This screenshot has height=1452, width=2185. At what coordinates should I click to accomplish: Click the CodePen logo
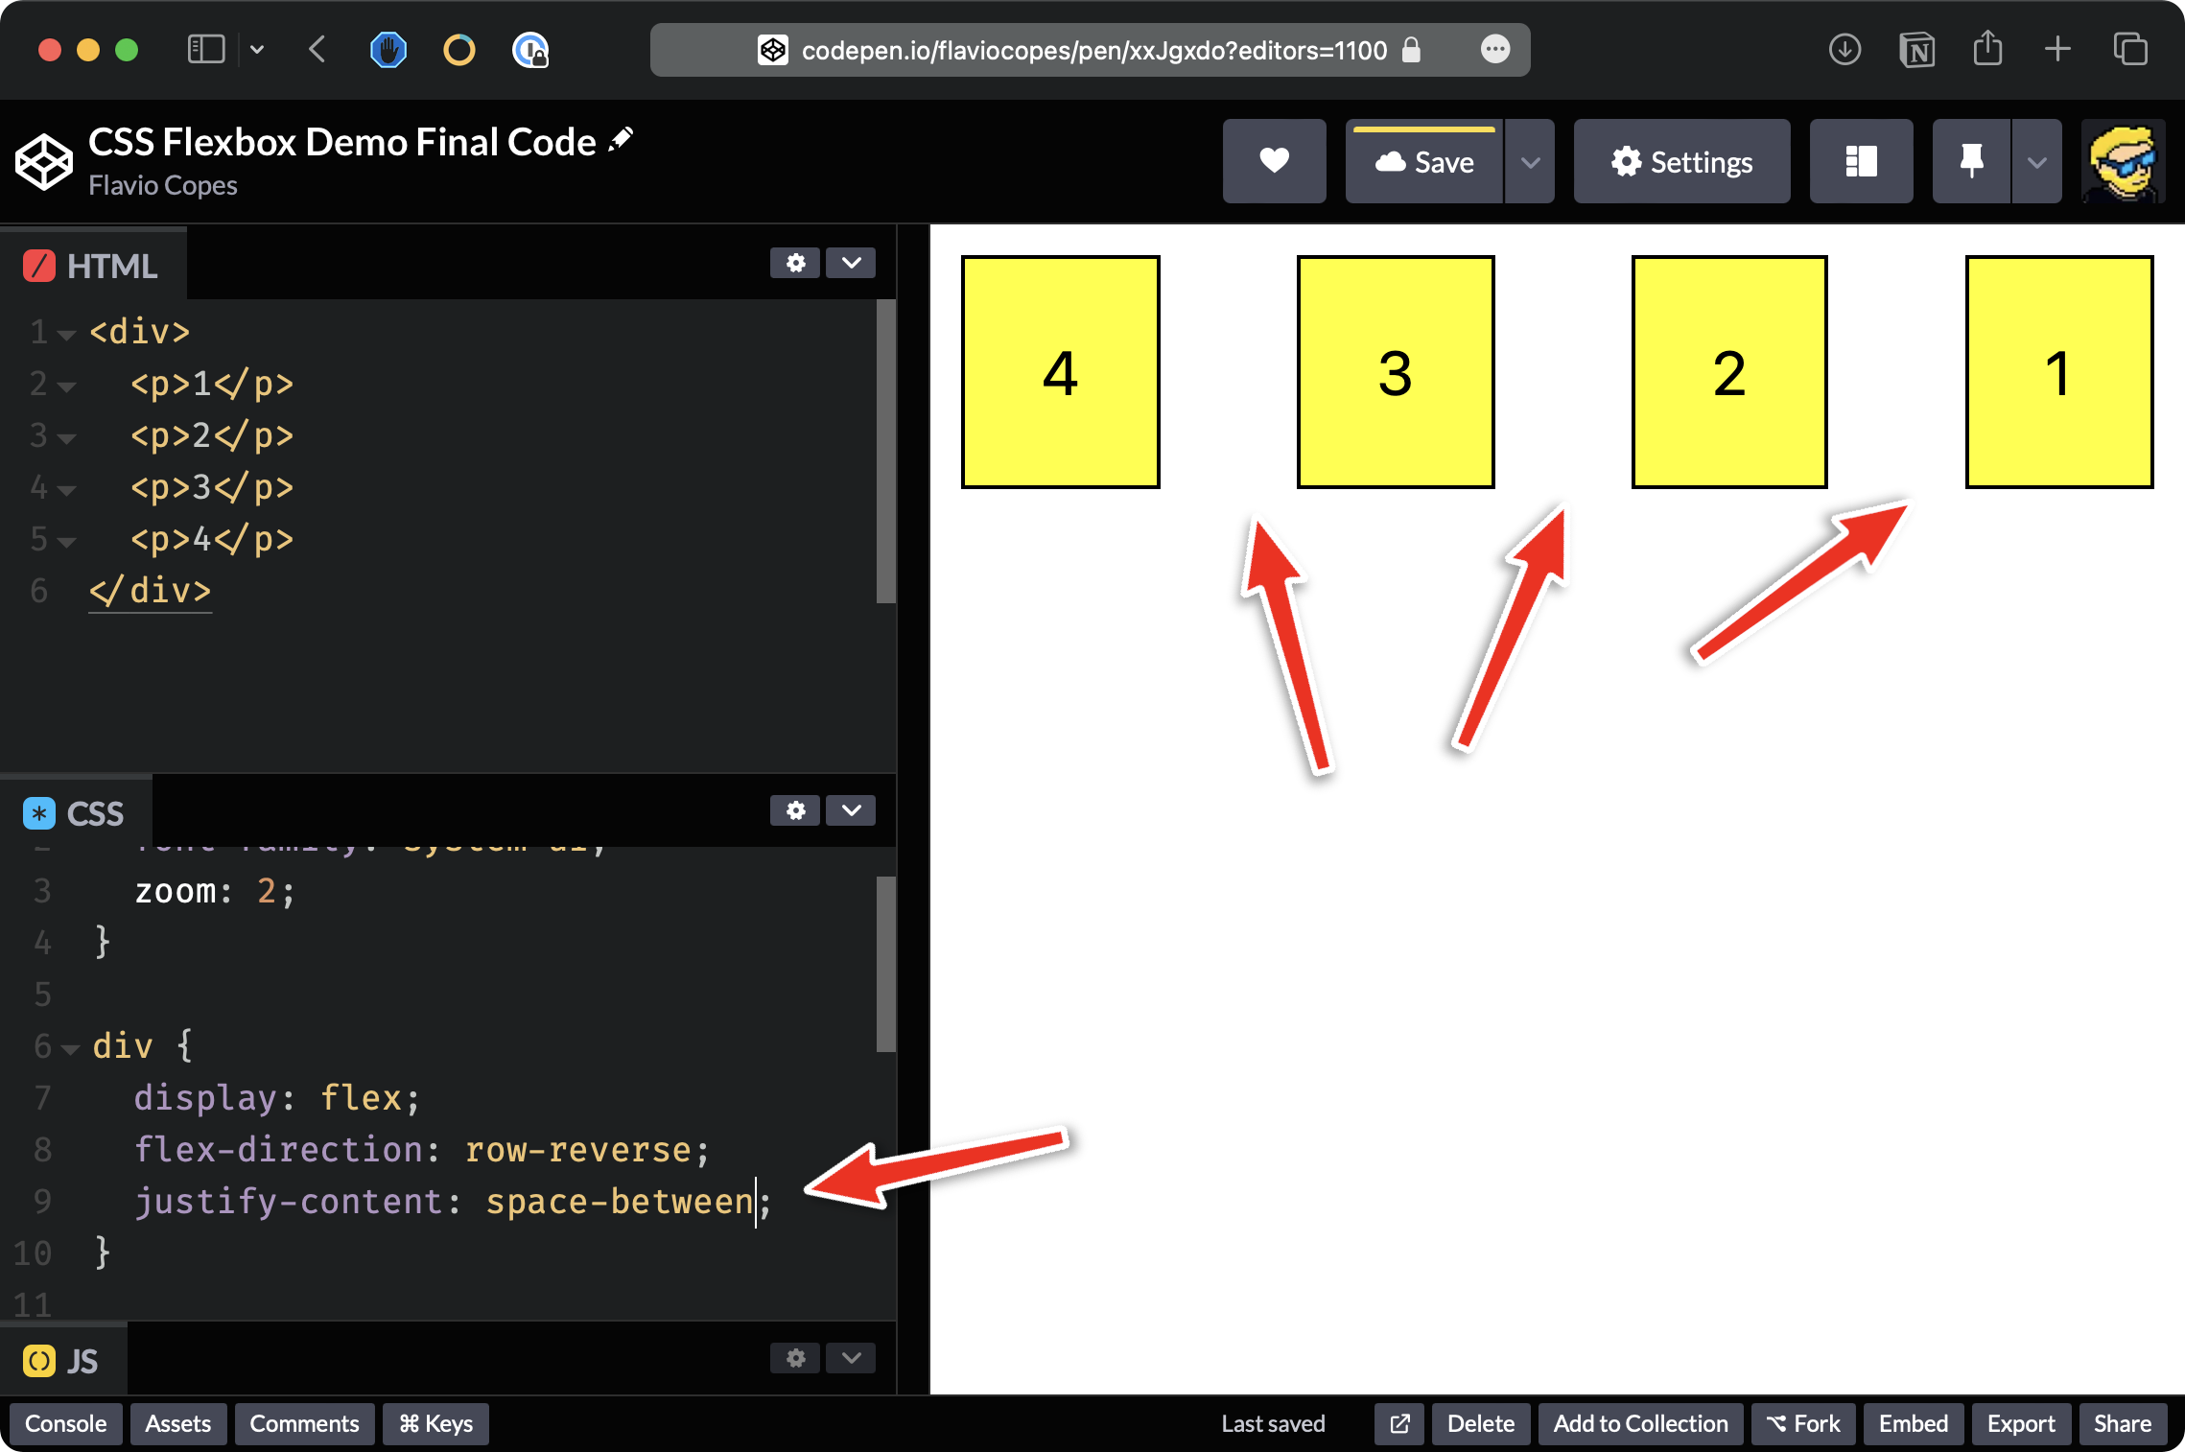tap(43, 162)
